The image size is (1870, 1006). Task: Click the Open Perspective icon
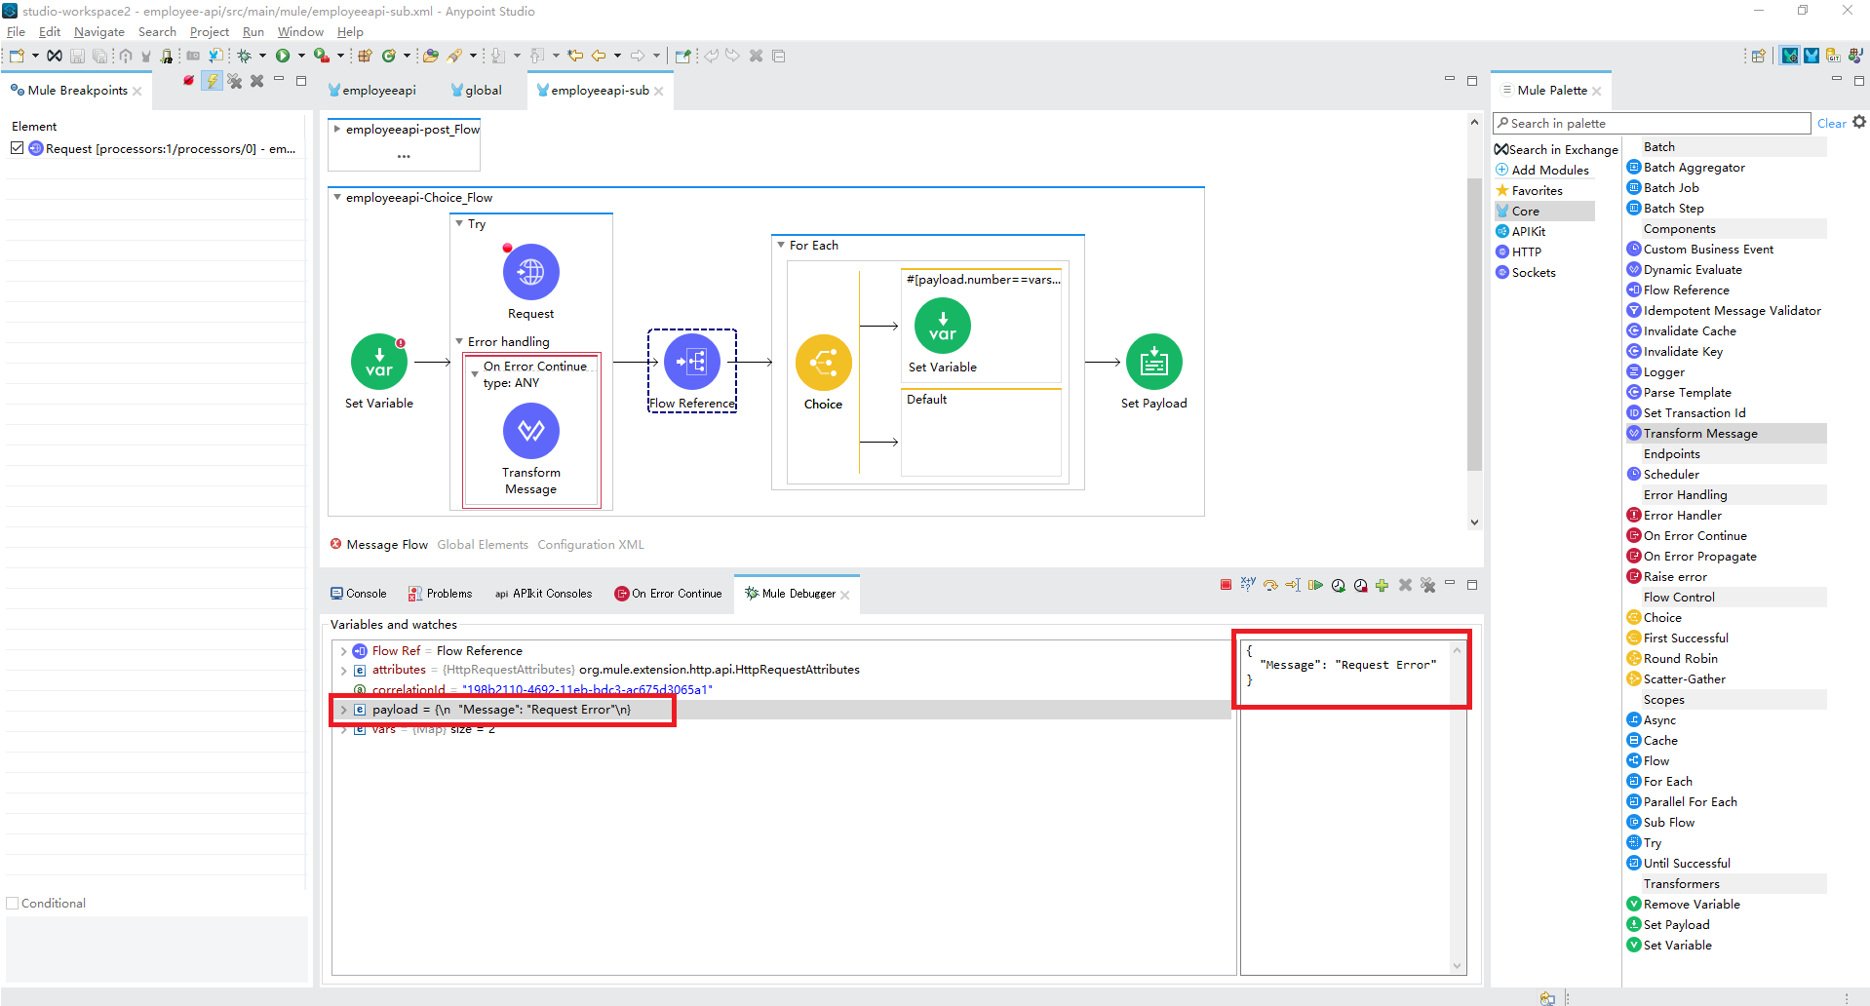(x=1759, y=56)
